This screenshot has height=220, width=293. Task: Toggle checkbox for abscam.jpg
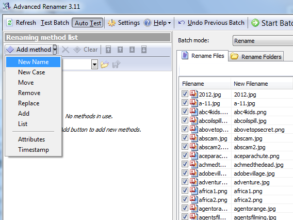coord(185,138)
